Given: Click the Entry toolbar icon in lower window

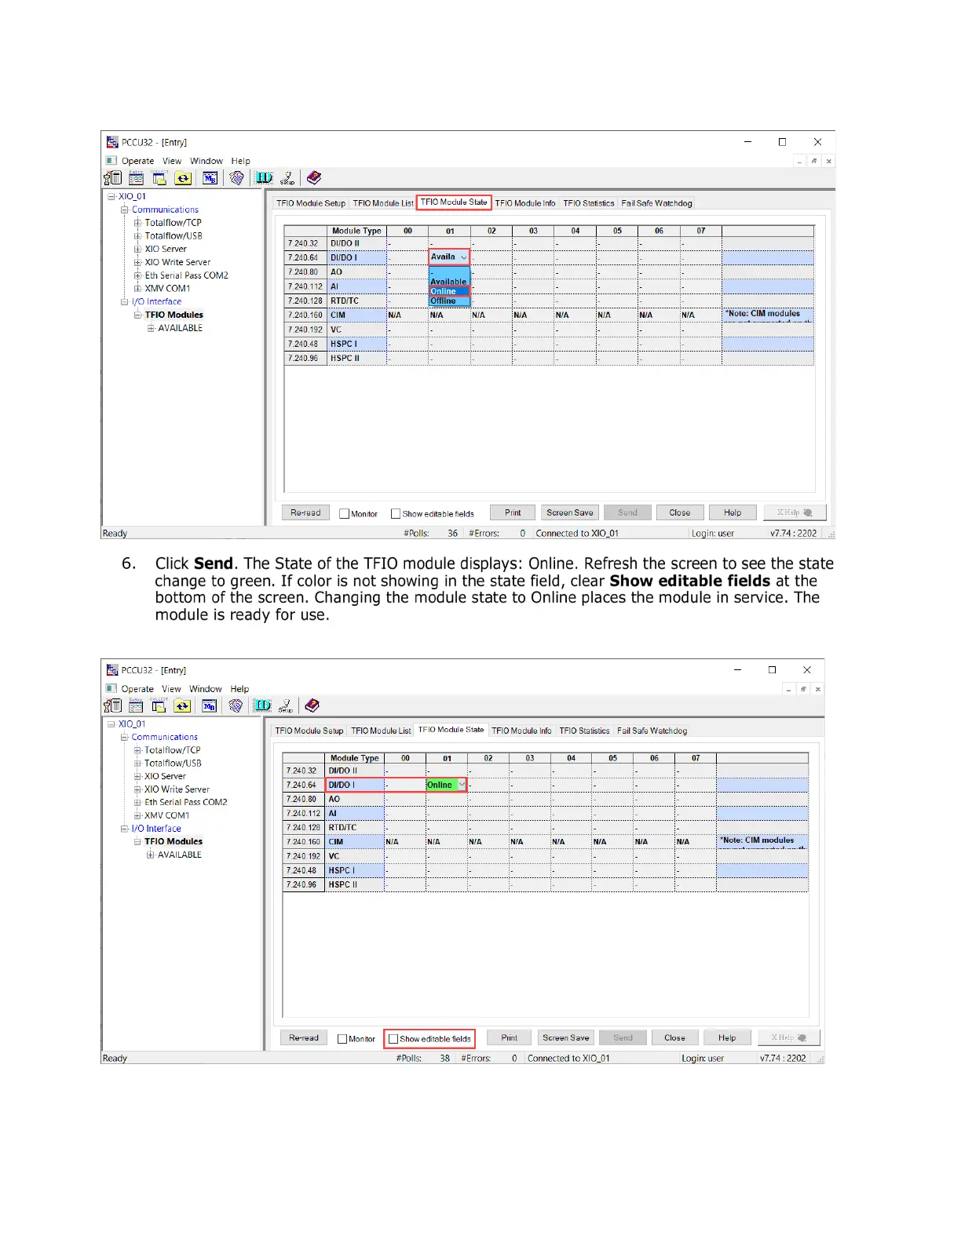Looking at the screenshot, I should (x=136, y=705).
